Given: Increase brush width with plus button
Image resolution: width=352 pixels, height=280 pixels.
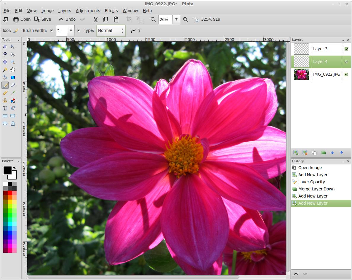Looking at the screenshot, I should click(79, 31).
